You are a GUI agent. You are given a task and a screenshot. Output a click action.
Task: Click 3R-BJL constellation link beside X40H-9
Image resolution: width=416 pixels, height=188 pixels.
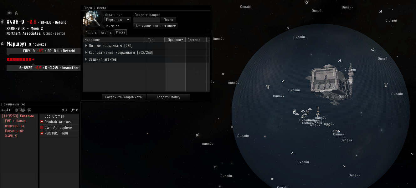[x=45, y=23]
